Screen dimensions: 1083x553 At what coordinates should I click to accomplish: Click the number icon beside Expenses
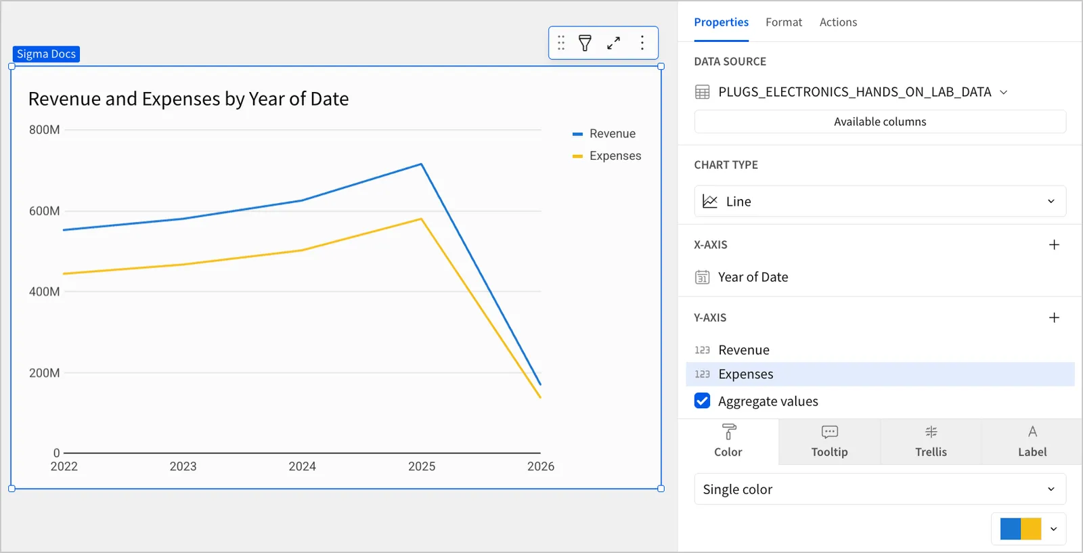703,374
